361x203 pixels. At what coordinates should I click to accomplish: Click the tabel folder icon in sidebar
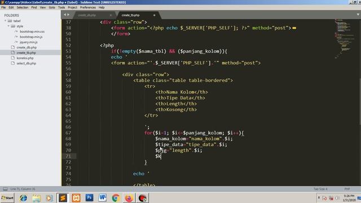(10, 21)
